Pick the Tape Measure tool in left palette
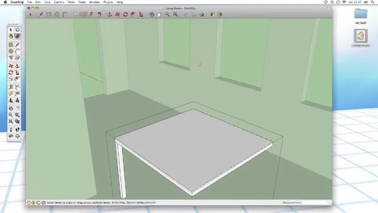 pyautogui.click(x=11, y=88)
